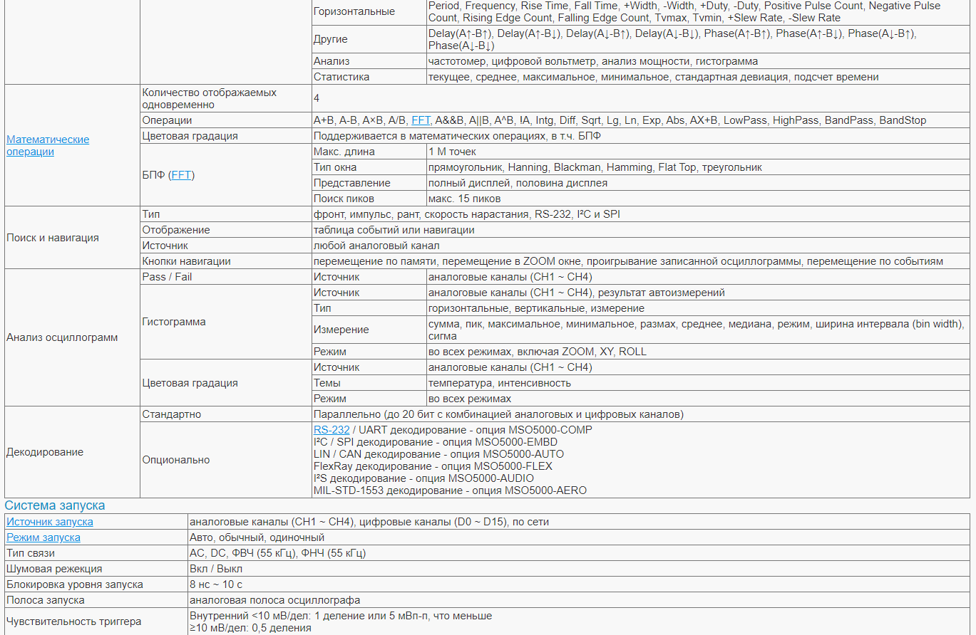Image resolution: width=976 pixels, height=635 pixels.
Task: Click the Другие label
Action: point(331,39)
